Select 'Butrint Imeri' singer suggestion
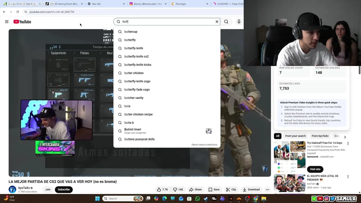Screen dimensions: 361x203 167,131
